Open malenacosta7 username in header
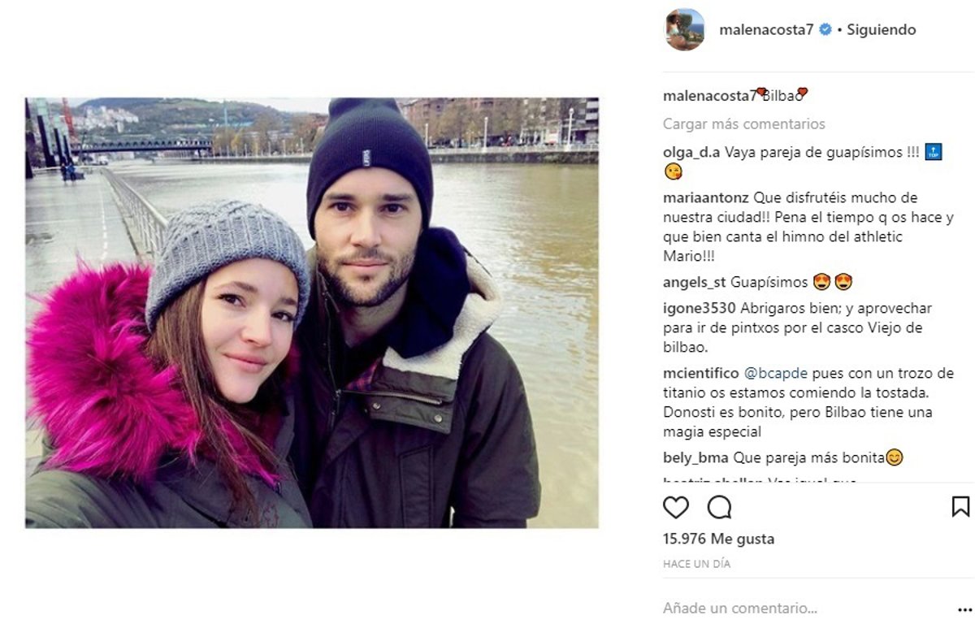The width and height of the screenshot is (975, 624). click(x=766, y=30)
